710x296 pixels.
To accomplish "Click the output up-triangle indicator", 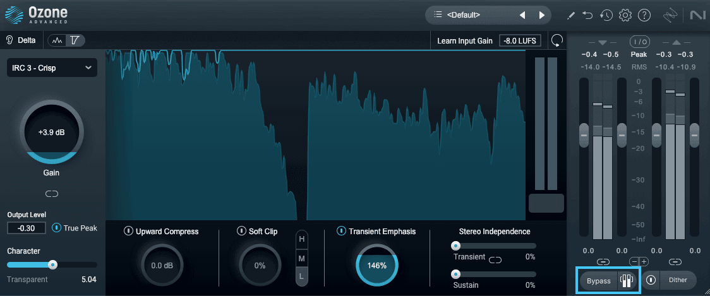I will [676, 42].
